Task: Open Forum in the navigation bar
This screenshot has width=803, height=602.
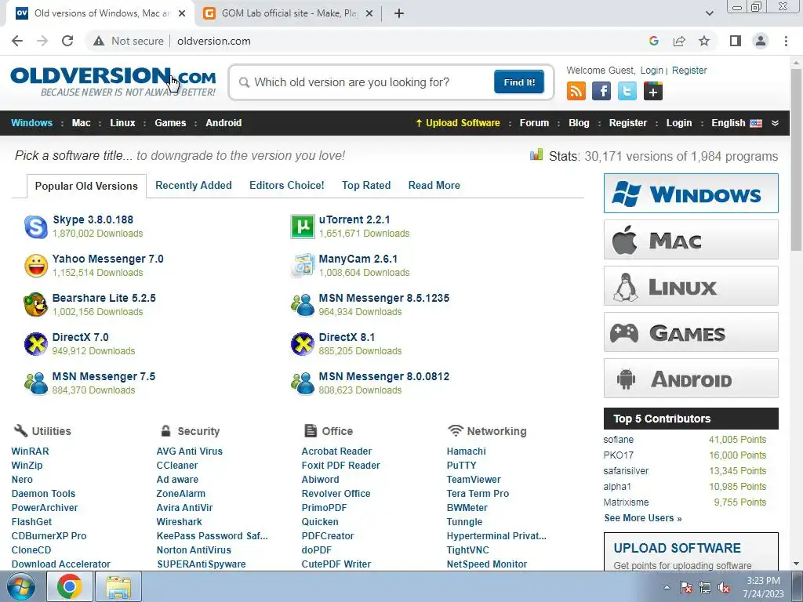Action: tap(534, 123)
